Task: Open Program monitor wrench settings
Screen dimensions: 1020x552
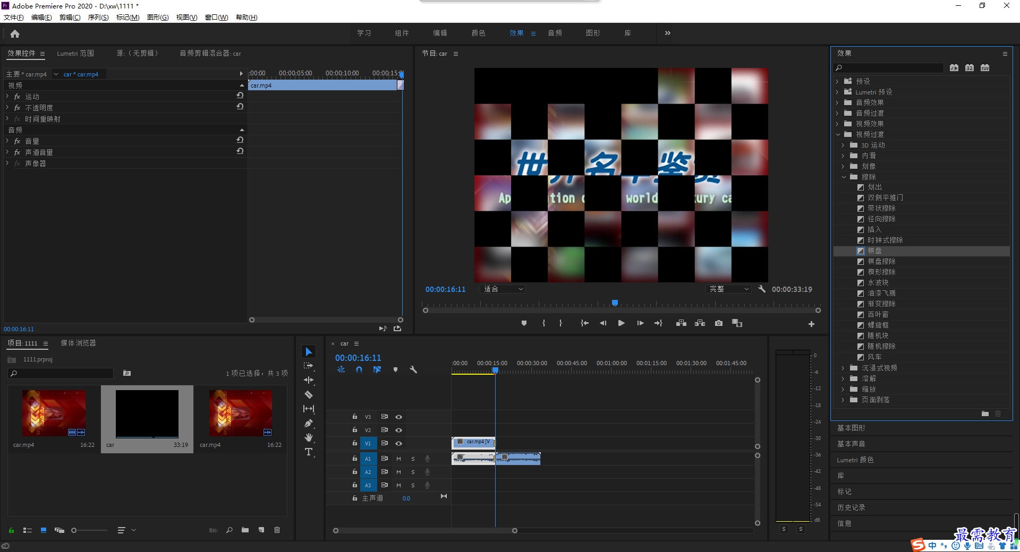Action: tap(762, 289)
